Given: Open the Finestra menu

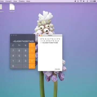Looking at the screenshot, I should pos(22,1).
